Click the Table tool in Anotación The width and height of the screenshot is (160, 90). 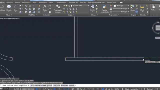tap(50, 12)
